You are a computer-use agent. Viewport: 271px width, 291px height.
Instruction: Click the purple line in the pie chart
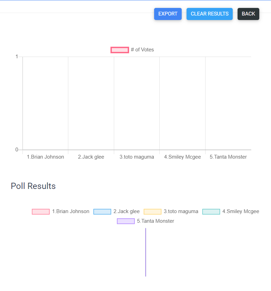point(145,252)
